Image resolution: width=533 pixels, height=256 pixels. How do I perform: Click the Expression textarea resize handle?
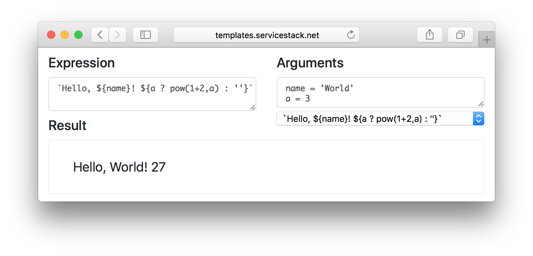point(253,107)
